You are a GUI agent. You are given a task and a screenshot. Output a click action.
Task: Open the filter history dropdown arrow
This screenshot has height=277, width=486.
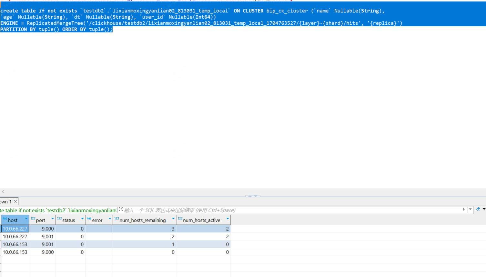tap(470, 209)
